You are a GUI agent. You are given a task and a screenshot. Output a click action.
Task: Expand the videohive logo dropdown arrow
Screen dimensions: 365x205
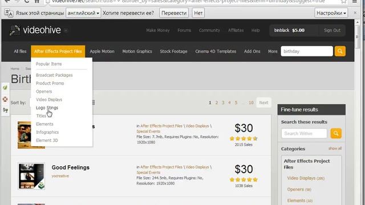click(x=66, y=30)
